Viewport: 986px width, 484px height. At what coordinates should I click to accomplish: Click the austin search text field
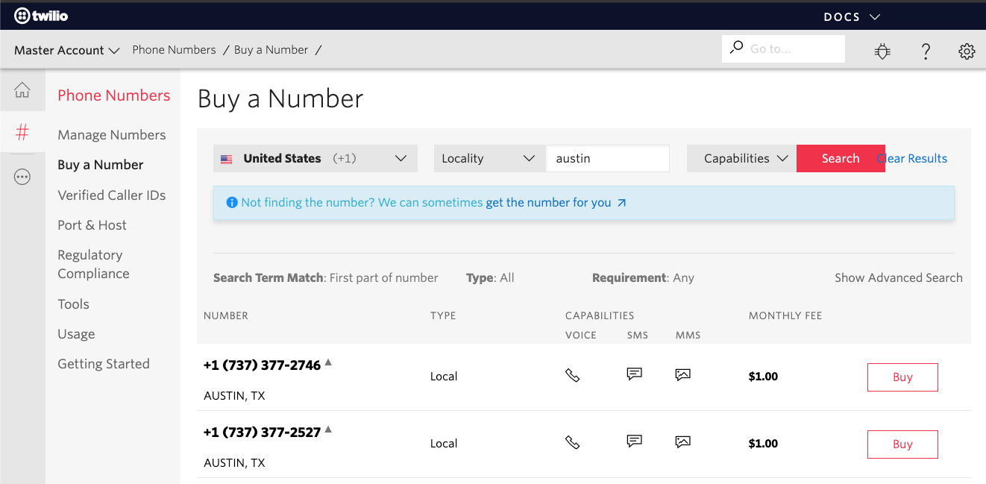click(607, 158)
